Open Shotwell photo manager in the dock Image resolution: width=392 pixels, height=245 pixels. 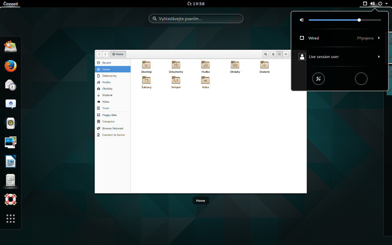(x=10, y=142)
